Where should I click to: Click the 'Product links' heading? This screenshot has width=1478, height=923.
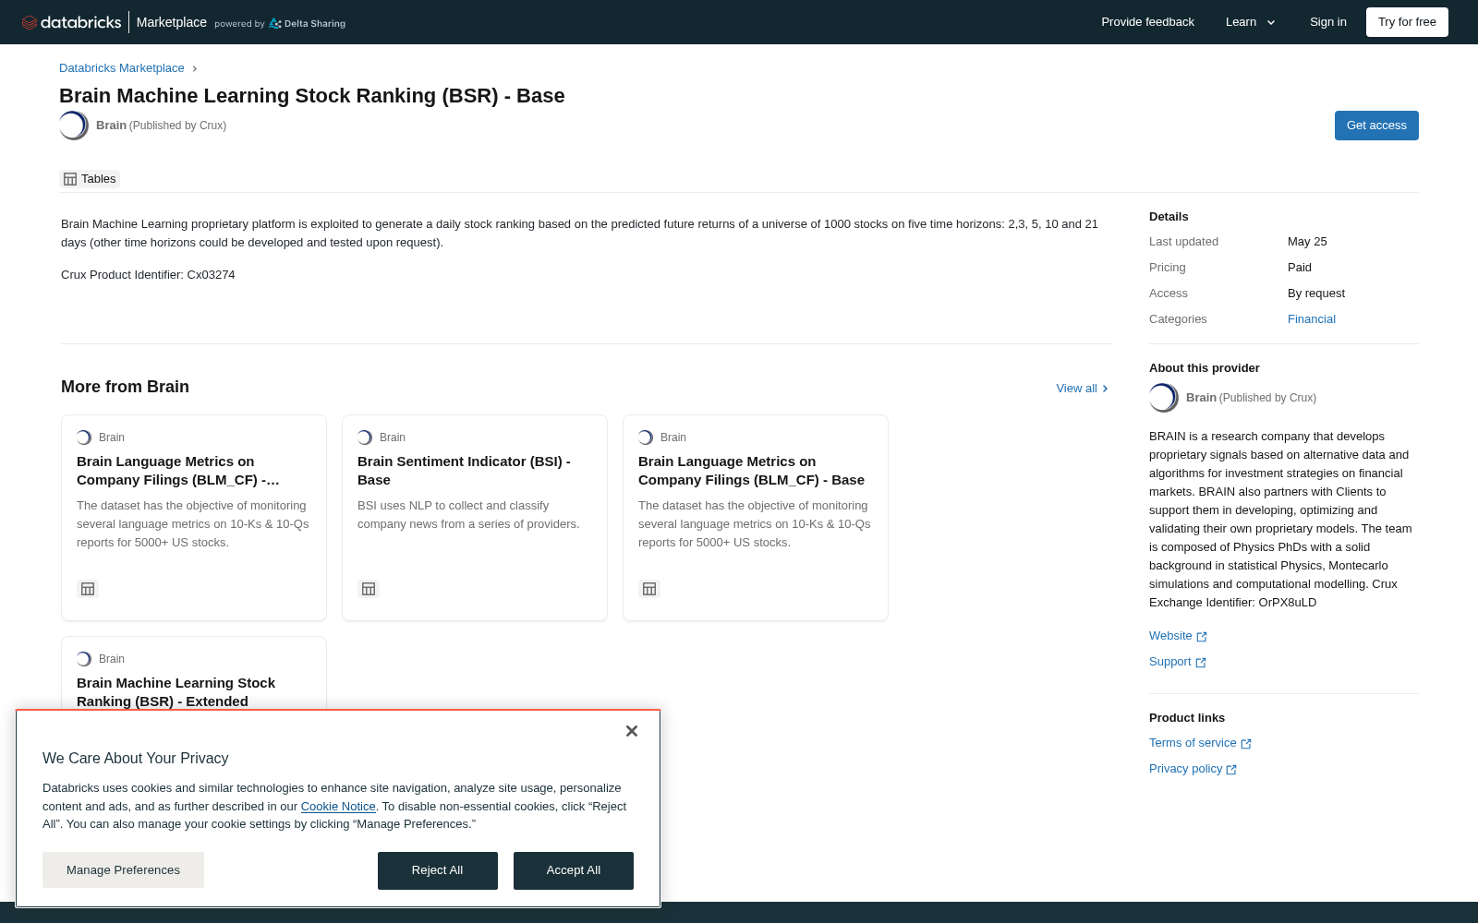coord(1187,718)
